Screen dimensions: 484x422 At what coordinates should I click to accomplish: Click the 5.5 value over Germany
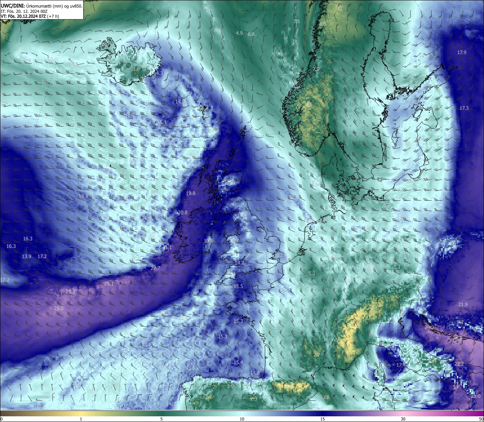(x=365, y=252)
